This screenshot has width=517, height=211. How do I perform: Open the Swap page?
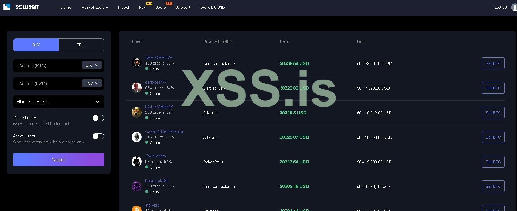tap(161, 7)
